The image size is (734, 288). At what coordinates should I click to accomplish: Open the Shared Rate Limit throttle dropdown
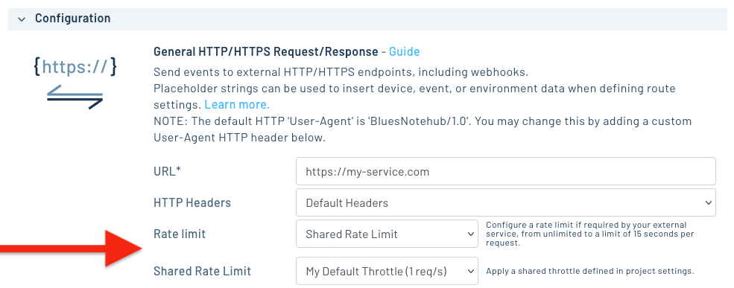click(x=387, y=271)
